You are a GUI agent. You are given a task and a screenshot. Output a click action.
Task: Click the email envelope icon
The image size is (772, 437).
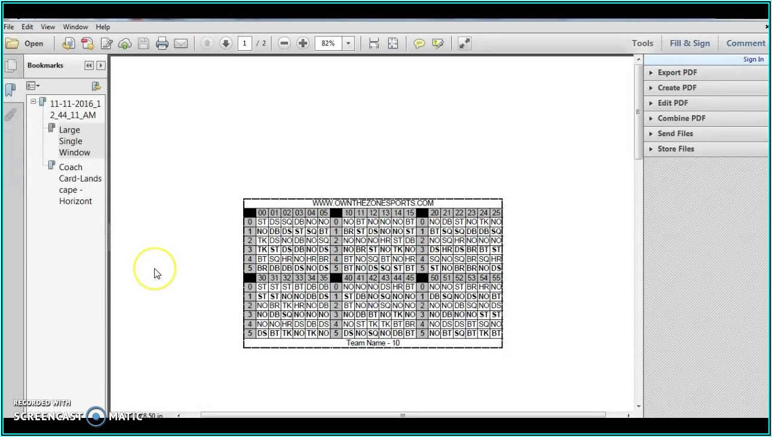180,43
